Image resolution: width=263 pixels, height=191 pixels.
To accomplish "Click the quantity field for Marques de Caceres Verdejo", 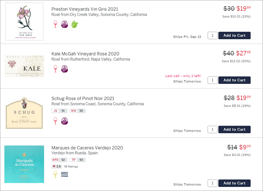I will coord(213,183).
